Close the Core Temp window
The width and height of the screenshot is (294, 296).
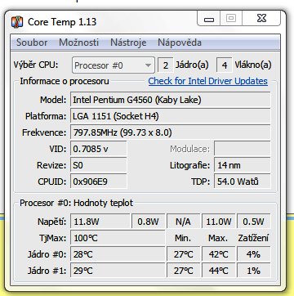click(261, 19)
